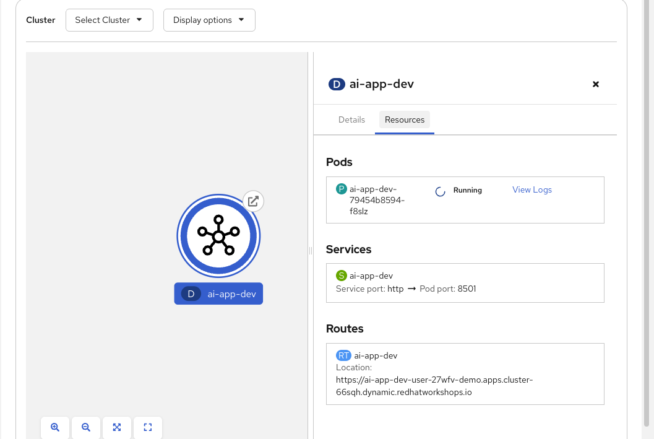Click the zoom out magnifier icon
654x439 pixels.
[x=86, y=427]
